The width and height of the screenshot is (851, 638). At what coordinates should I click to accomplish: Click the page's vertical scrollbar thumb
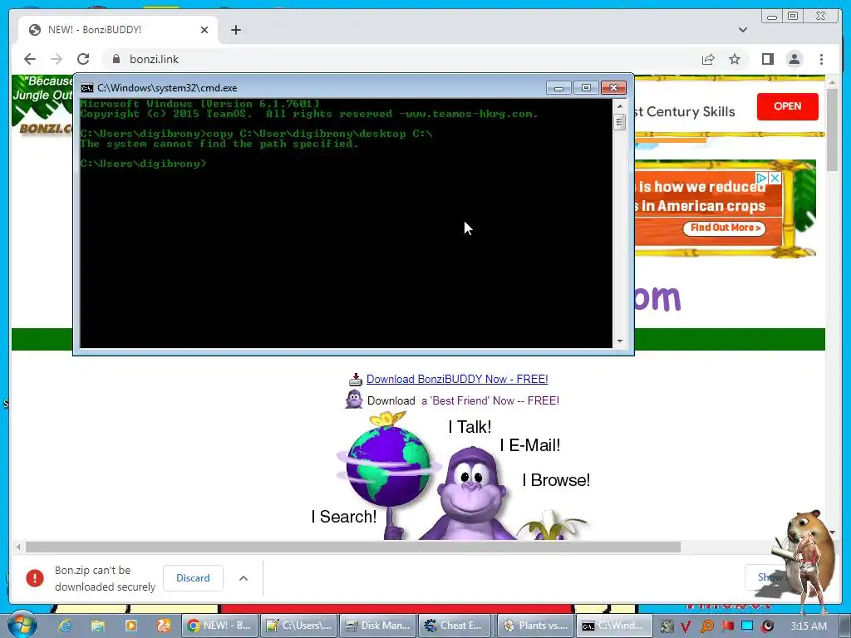click(x=832, y=130)
